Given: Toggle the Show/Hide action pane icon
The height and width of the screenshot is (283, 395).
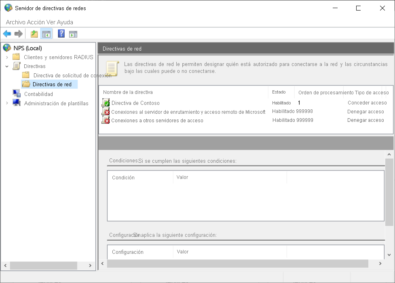Looking at the screenshot, I should click(x=73, y=34).
